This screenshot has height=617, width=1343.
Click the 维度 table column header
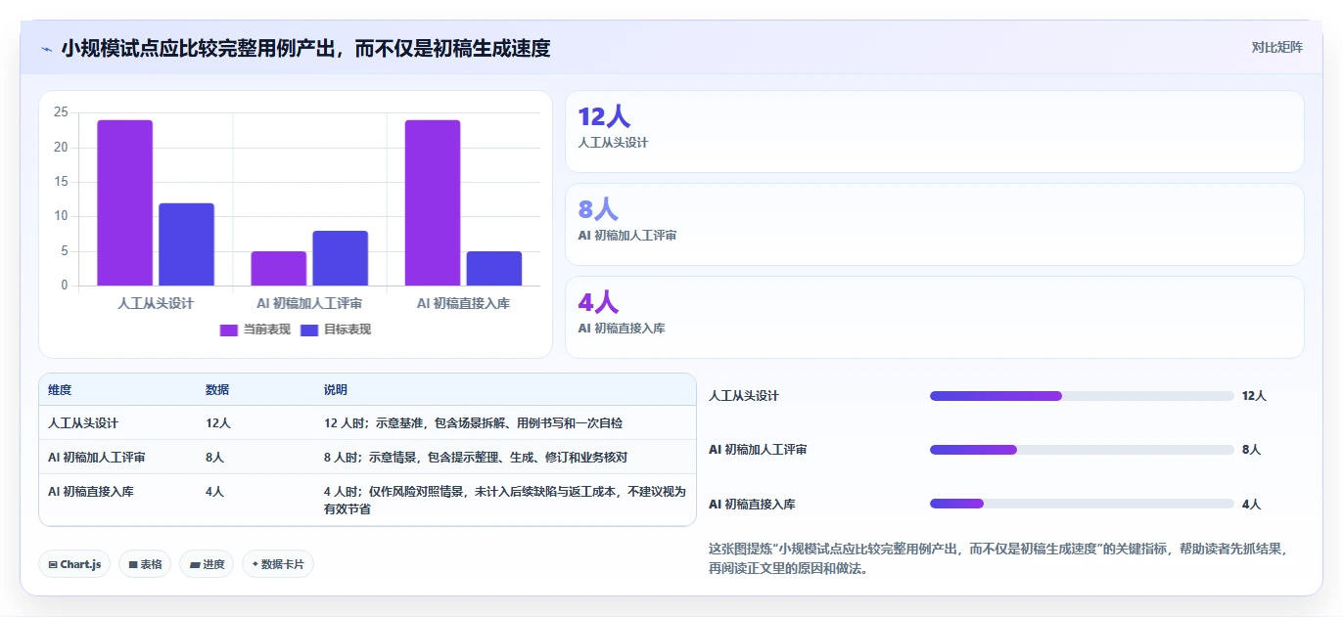pyautogui.click(x=60, y=390)
